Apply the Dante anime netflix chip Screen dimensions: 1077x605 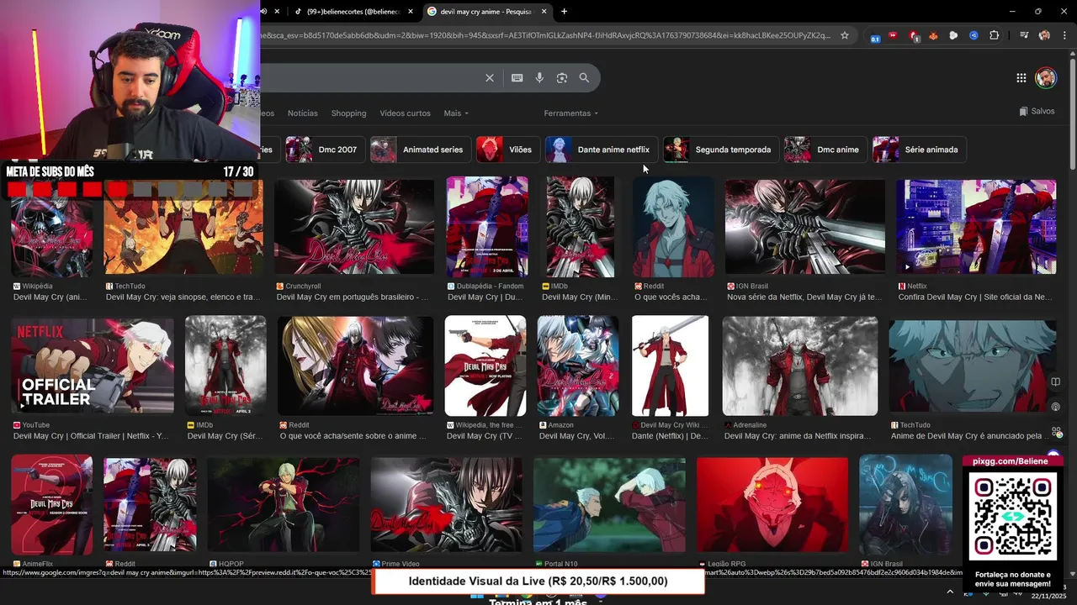pos(601,150)
